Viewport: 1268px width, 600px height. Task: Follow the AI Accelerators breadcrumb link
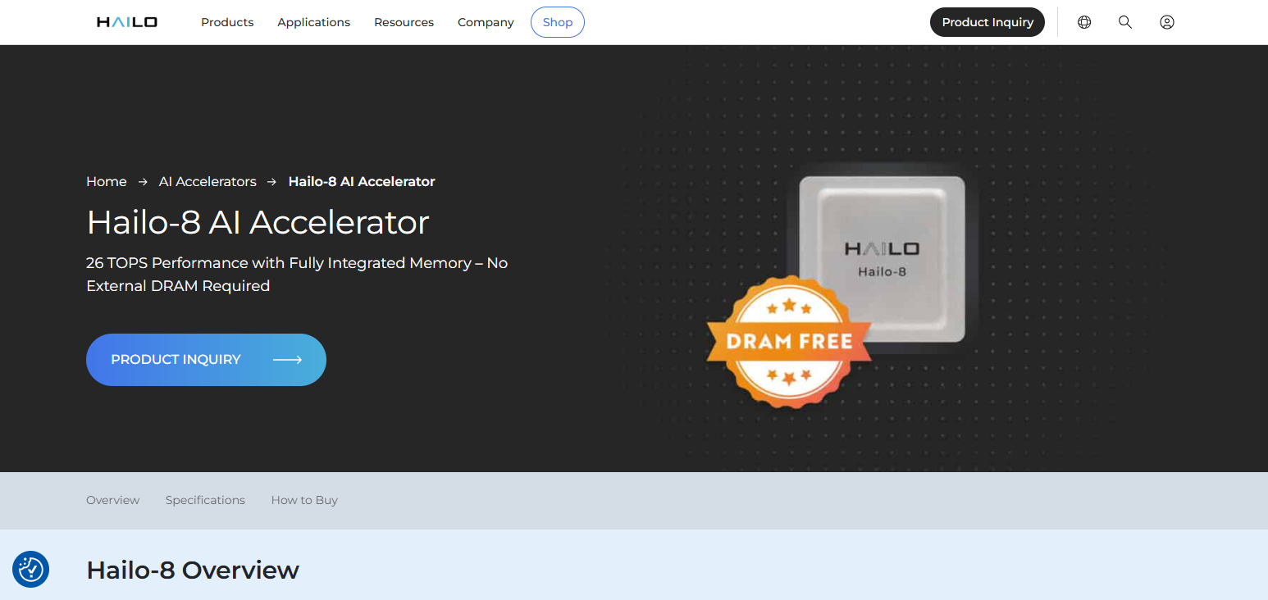point(208,181)
